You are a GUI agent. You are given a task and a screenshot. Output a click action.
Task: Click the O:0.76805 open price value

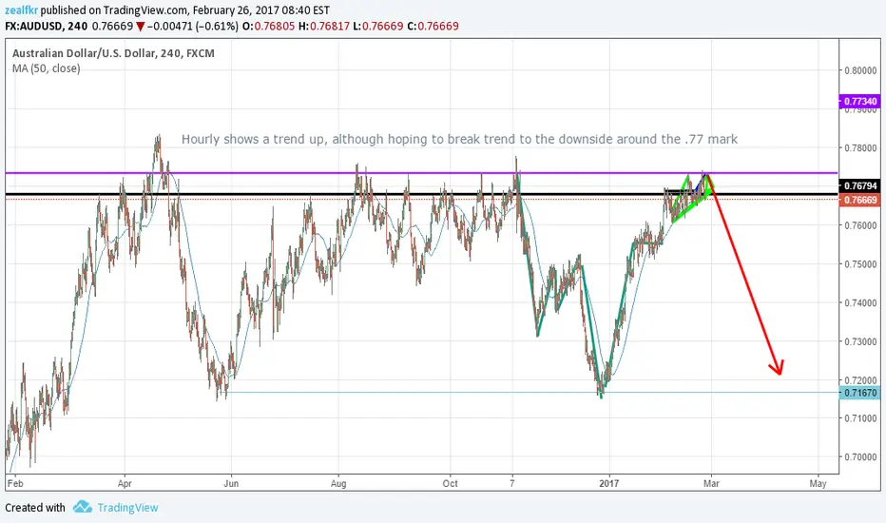pos(270,26)
